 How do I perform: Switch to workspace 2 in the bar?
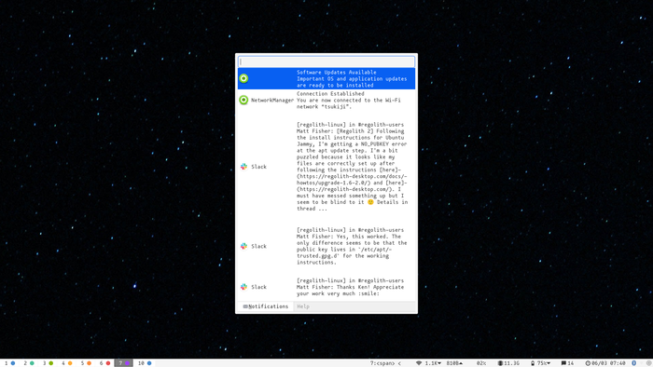(x=29, y=363)
